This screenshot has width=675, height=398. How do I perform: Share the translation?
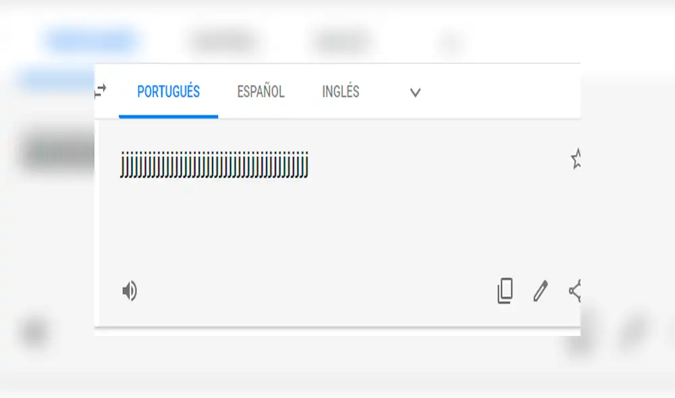pyautogui.click(x=574, y=291)
